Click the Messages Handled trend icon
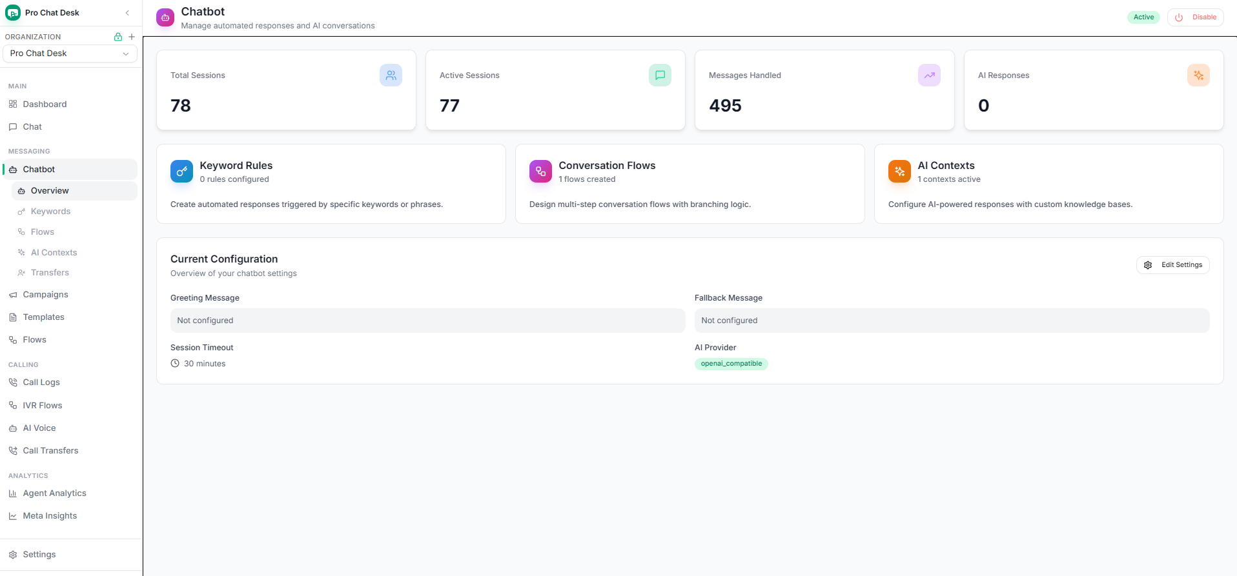 [929, 75]
